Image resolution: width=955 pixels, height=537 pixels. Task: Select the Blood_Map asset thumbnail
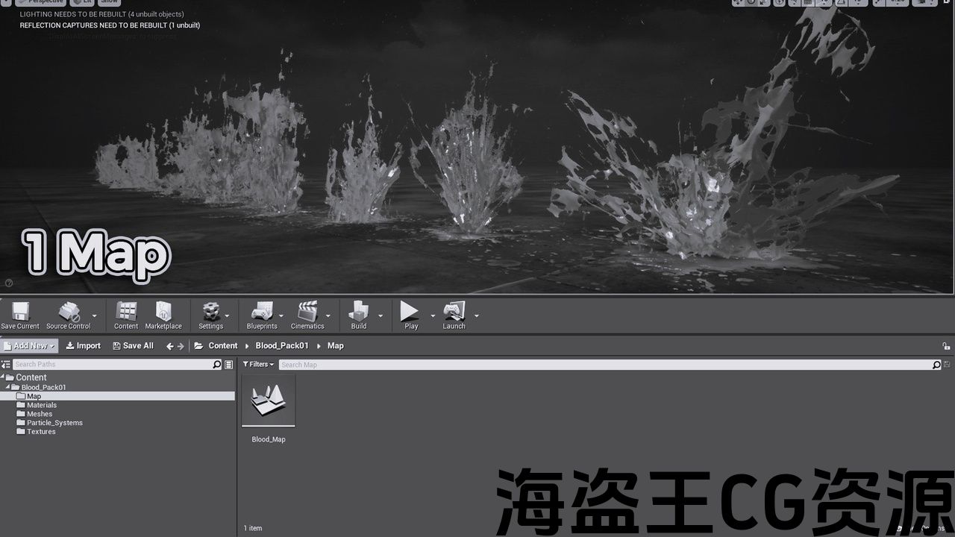click(x=269, y=401)
